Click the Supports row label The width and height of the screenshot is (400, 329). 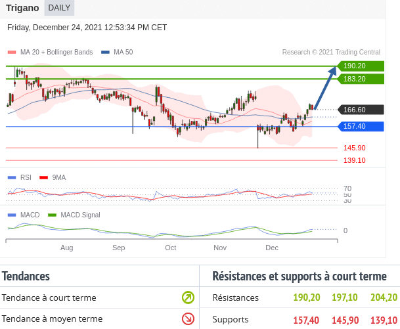click(231, 320)
